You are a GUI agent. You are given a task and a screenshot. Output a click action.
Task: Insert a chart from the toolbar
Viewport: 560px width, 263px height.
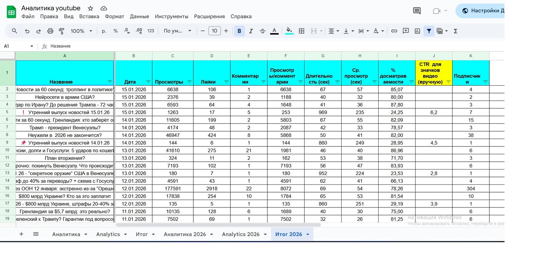(417, 31)
